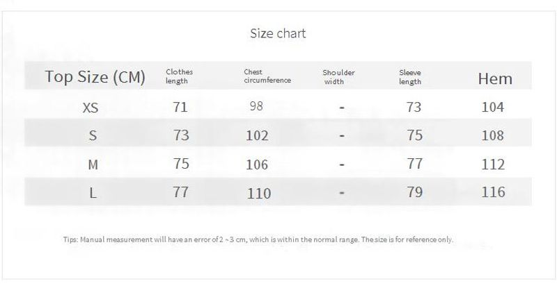
Task: Click M hem value 112
Action: coord(493,164)
